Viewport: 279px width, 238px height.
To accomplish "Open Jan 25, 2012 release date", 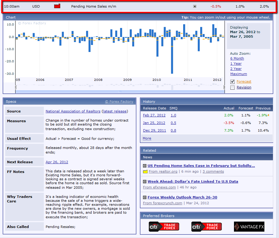I will tap(154, 123).
